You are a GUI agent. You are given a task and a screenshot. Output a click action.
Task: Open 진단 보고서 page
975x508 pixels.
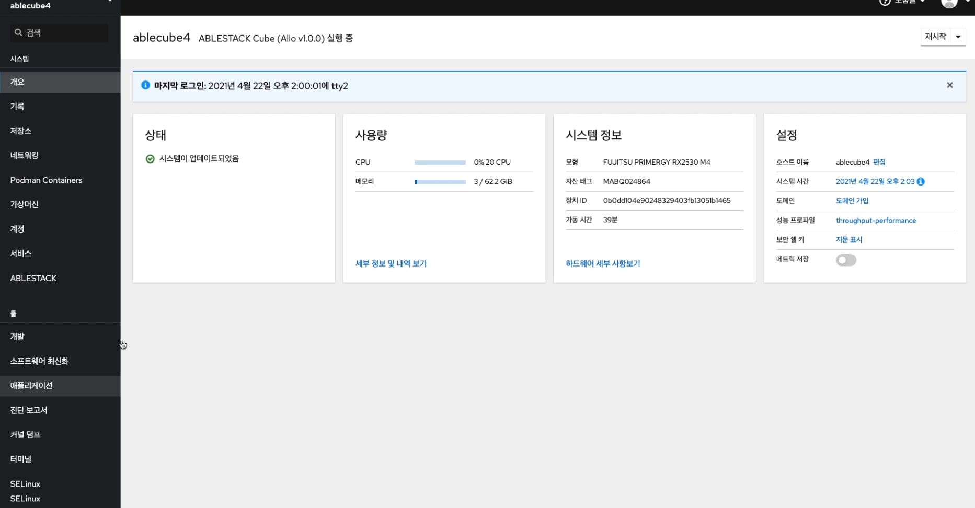(x=60, y=410)
